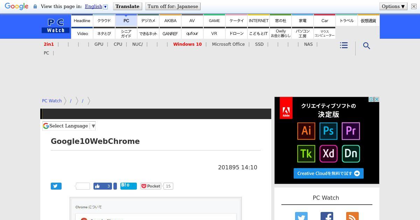Open the Select Language dropdown
Image resolution: width=420 pixels, height=220 pixels.
[69, 126]
